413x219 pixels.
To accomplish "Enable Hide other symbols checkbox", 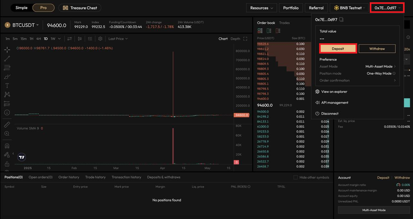I will (x=296, y=177).
